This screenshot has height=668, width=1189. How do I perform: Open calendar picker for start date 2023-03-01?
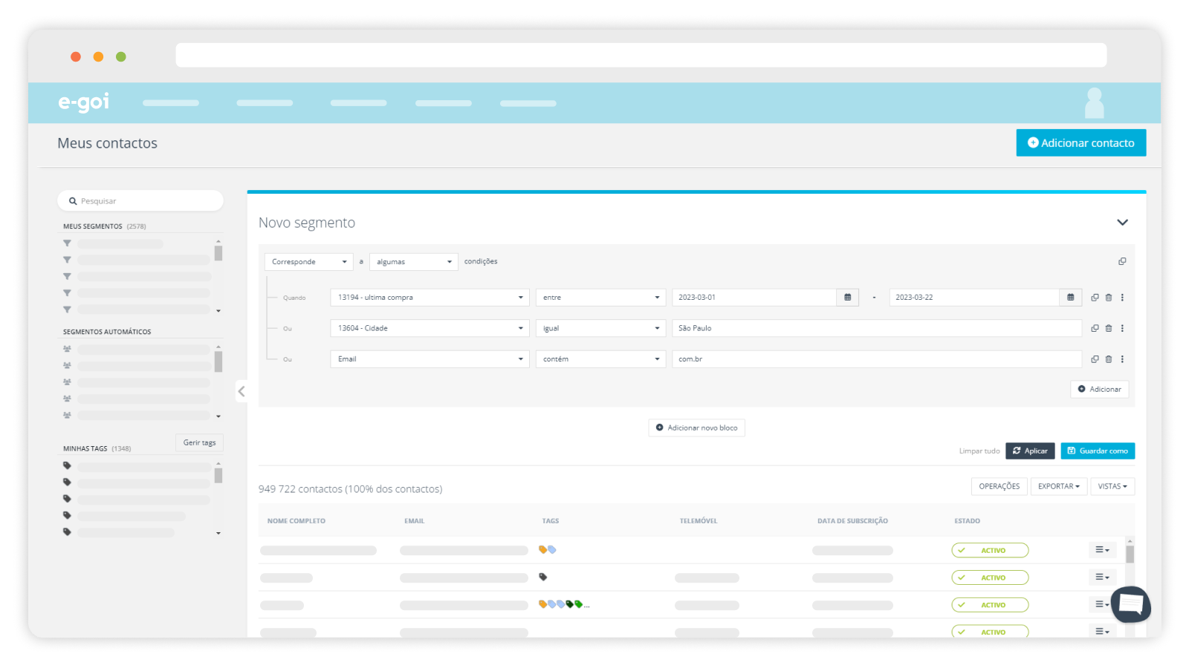pyautogui.click(x=847, y=298)
